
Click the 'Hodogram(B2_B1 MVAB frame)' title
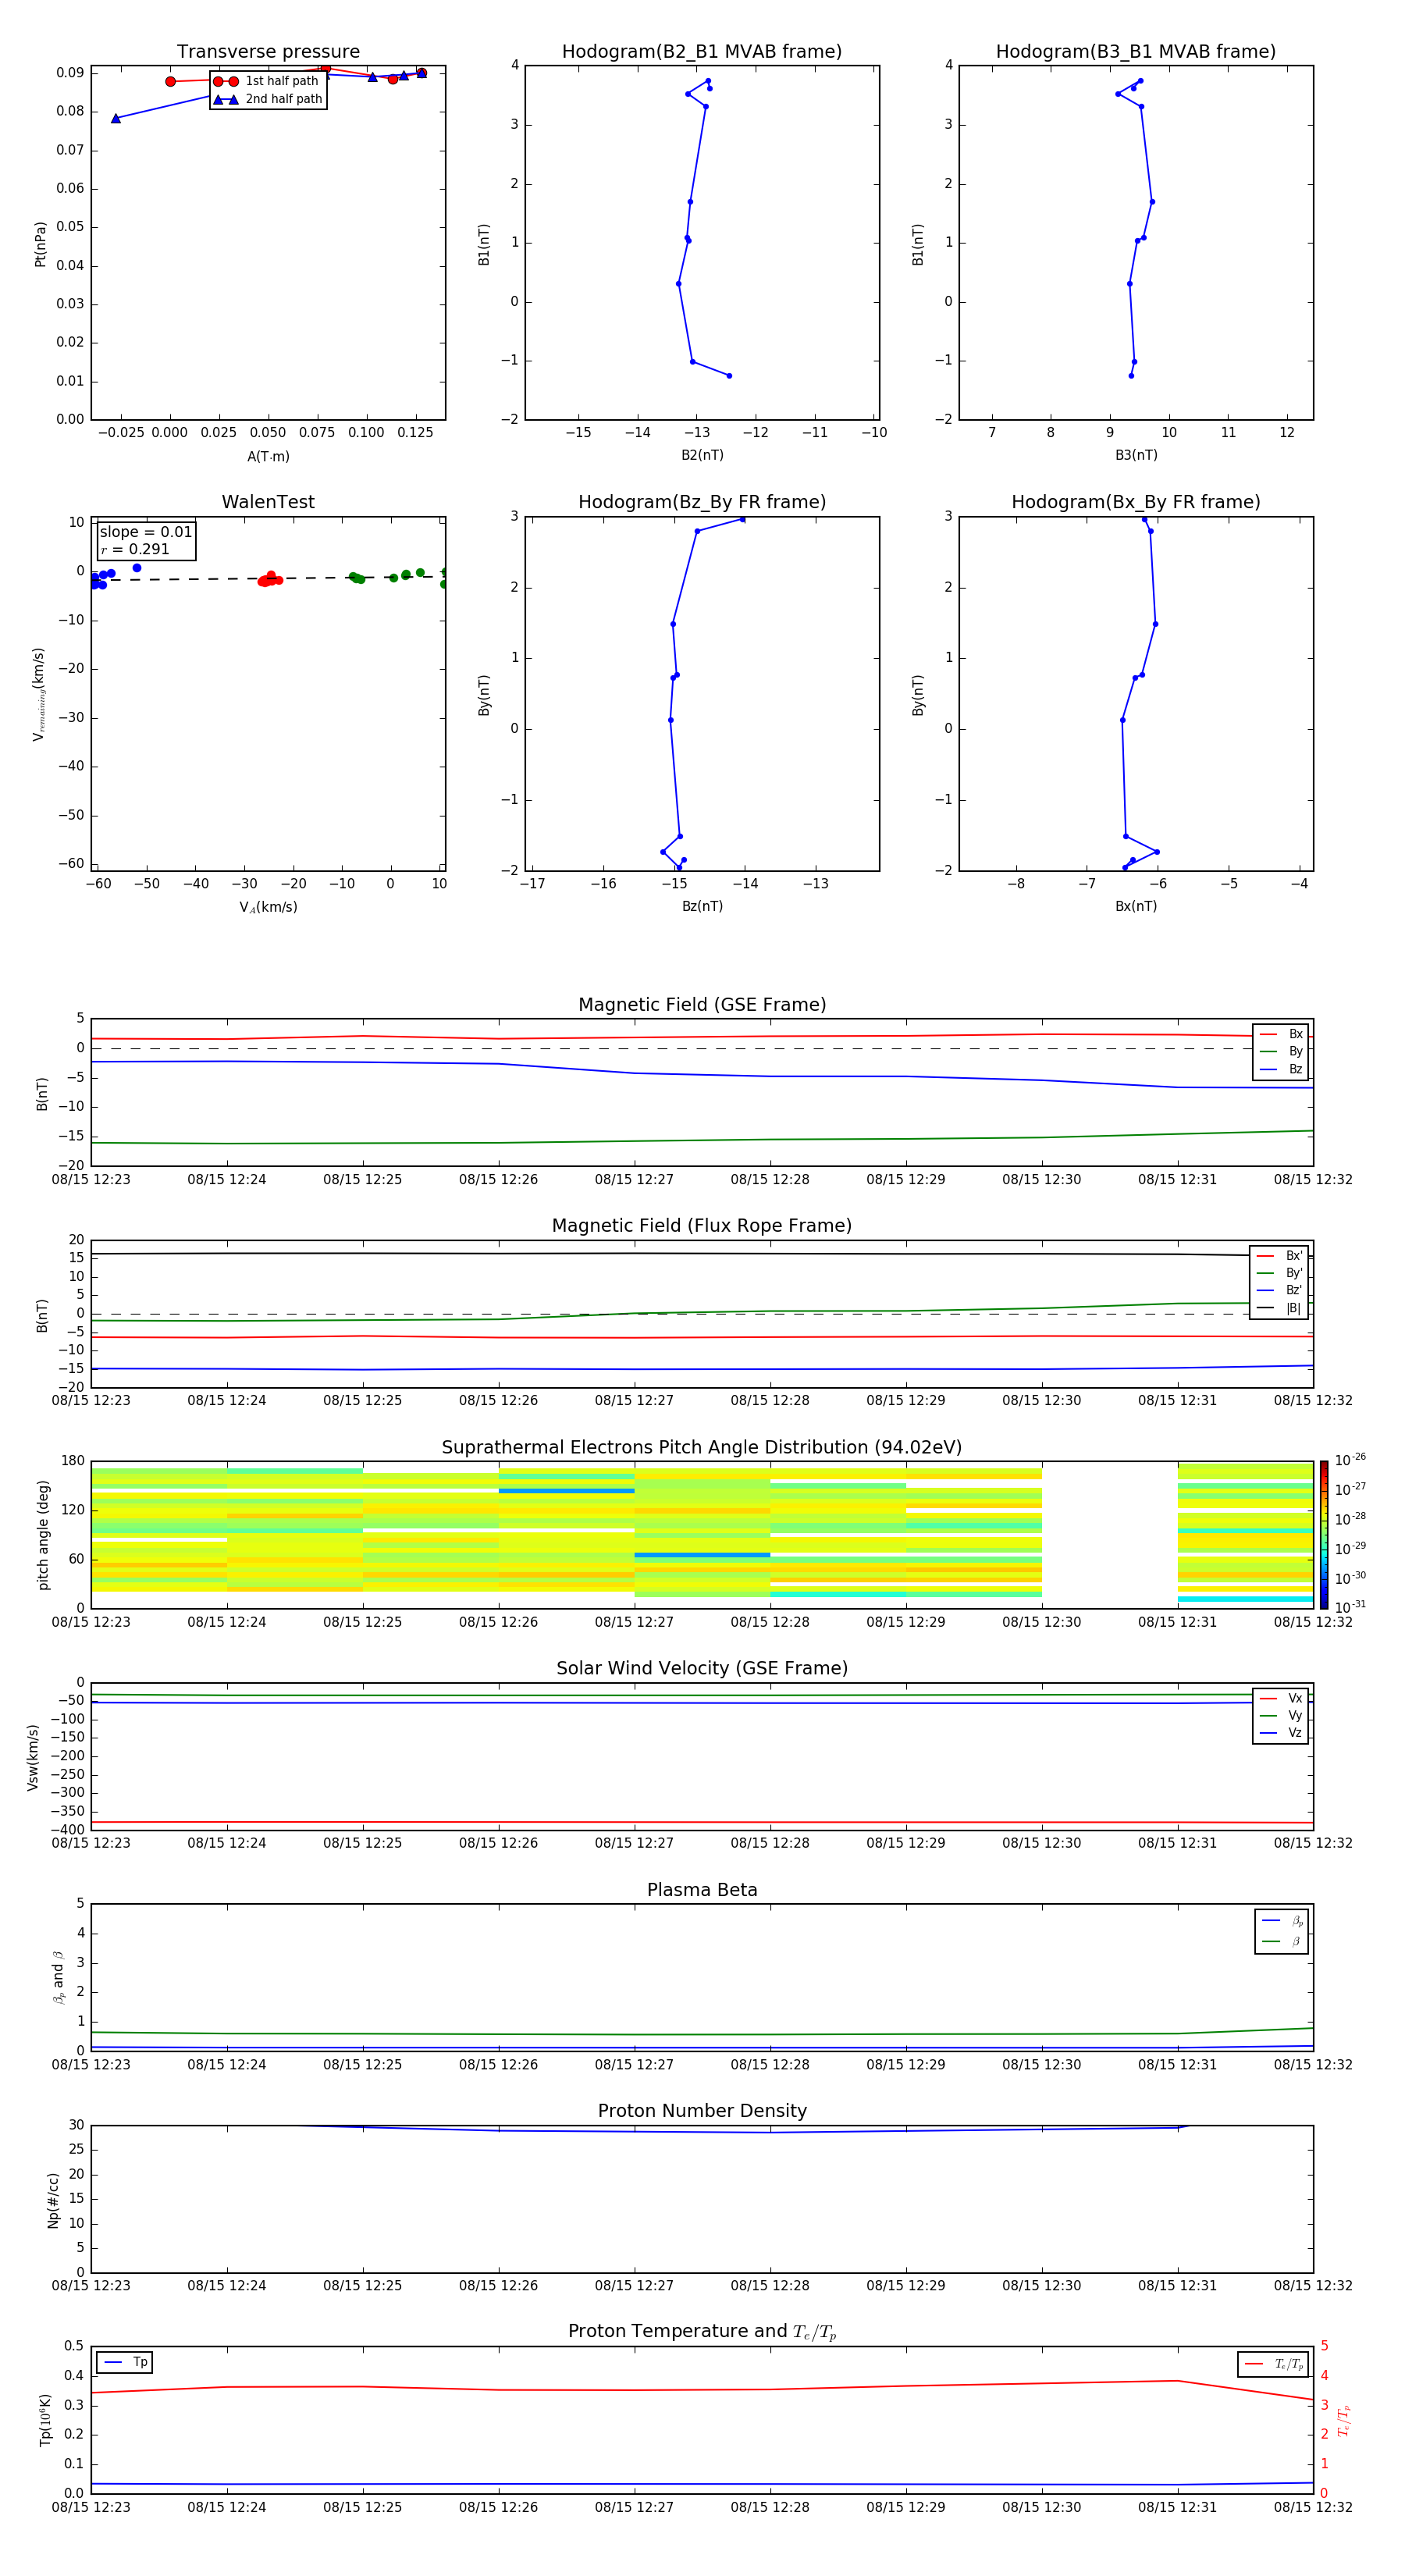(x=702, y=52)
